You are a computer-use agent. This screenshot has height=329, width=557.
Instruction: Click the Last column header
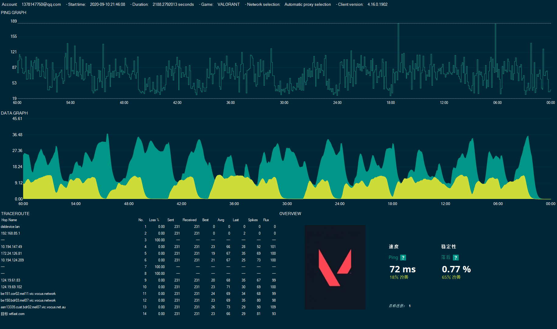click(x=236, y=220)
